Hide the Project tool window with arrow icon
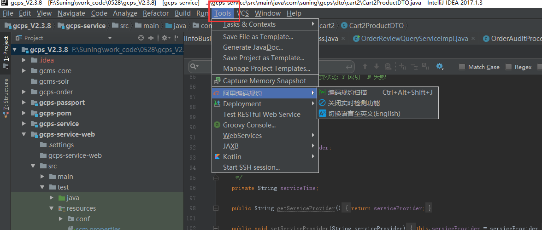The height and width of the screenshot is (230, 542). click(x=177, y=38)
